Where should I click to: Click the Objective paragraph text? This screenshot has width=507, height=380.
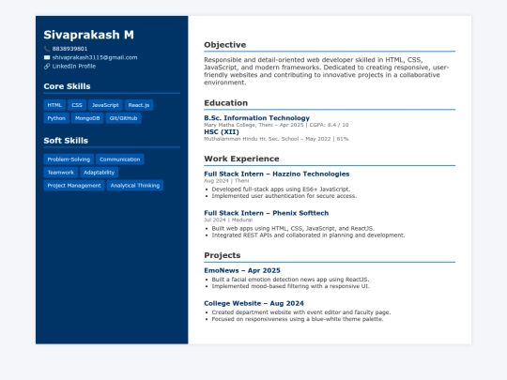tap(327, 71)
